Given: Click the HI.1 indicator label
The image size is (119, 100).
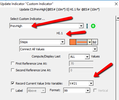Looking at the screenshot, I should (x=60, y=33).
